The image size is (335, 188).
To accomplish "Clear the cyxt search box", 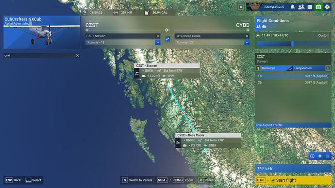I will pyautogui.click(x=77, y=55).
